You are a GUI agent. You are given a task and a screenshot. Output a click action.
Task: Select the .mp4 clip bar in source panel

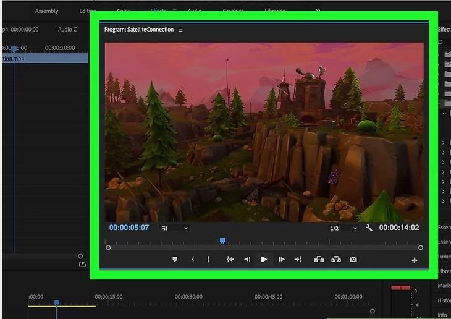click(45, 59)
